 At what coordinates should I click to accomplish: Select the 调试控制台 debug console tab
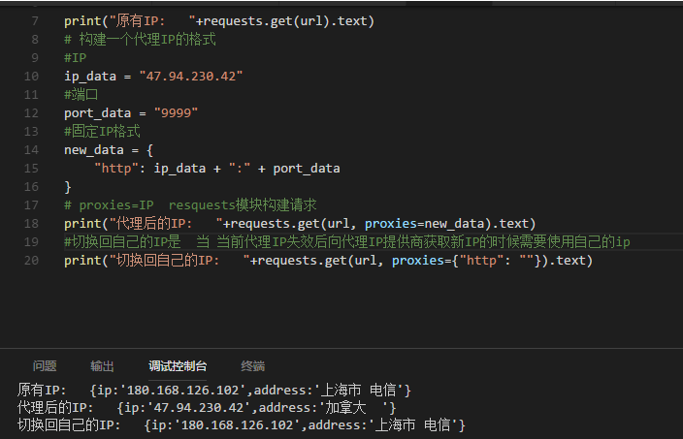[178, 365]
